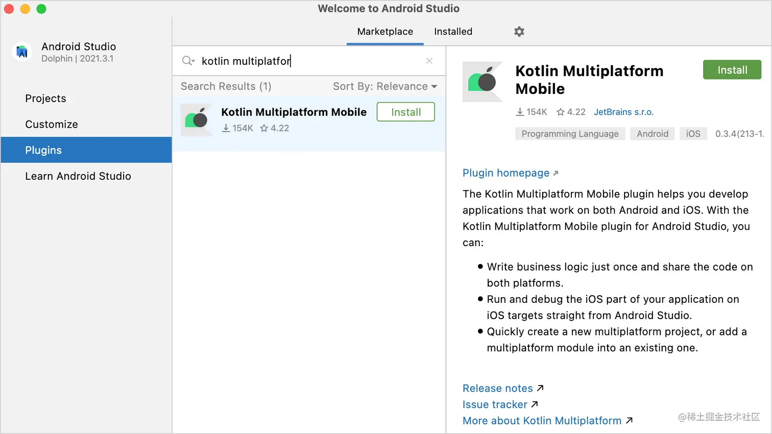Open the Release notes link
Screen dimensions: 772x434
click(503, 388)
